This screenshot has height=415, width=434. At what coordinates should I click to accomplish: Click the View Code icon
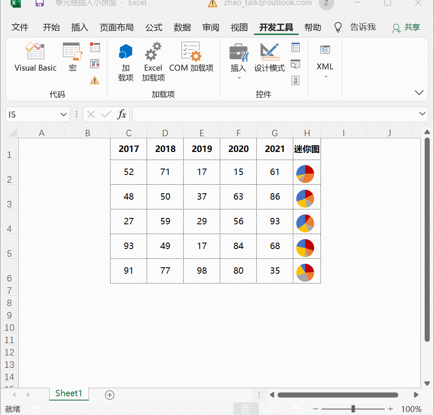[x=295, y=64]
